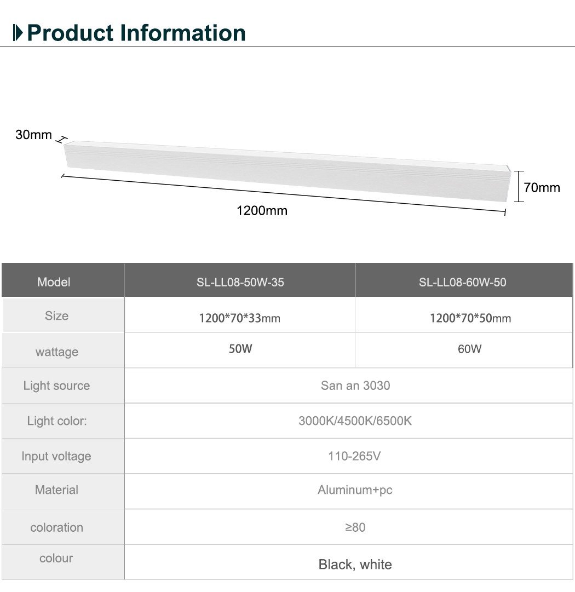Select model SL-LL08-60W-50 column header
This screenshot has height=592, width=575.
click(463, 283)
